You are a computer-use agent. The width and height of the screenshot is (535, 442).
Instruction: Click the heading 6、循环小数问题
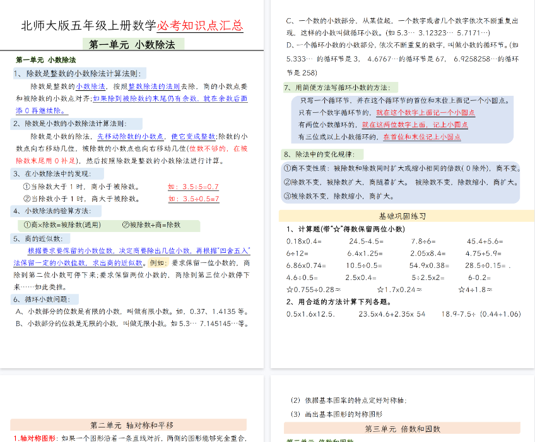(45, 299)
